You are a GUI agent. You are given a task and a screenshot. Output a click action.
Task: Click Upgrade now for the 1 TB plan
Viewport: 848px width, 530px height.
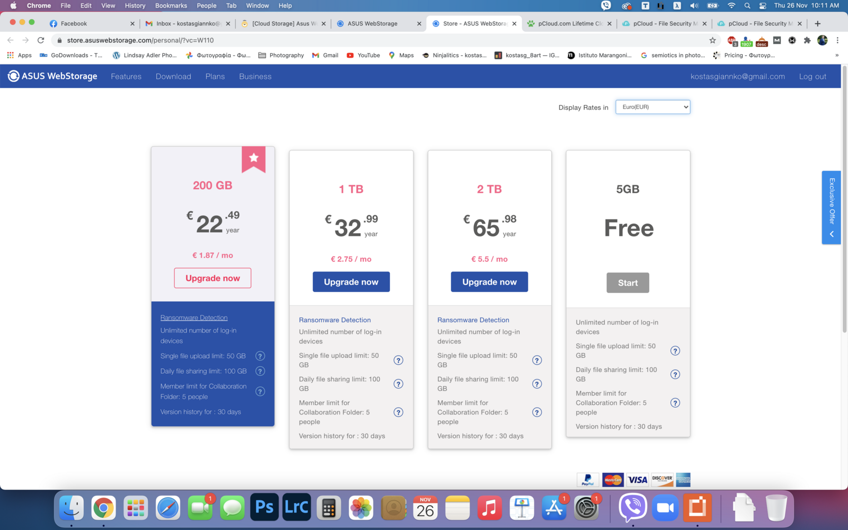pos(351,282)
